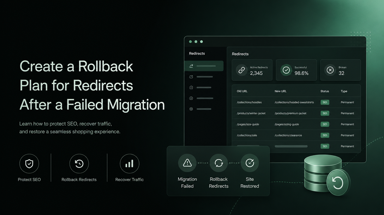384x215 pixels.
Task: Click the Redirects main panel heading
Action: [240, 54]
